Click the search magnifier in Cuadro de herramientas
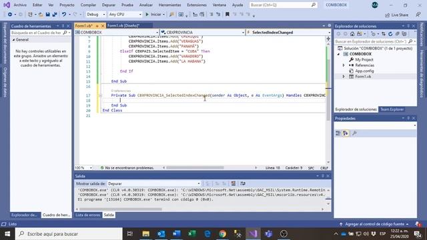The width and height of the screenshot is (427, 240). (x=65, y=33)
